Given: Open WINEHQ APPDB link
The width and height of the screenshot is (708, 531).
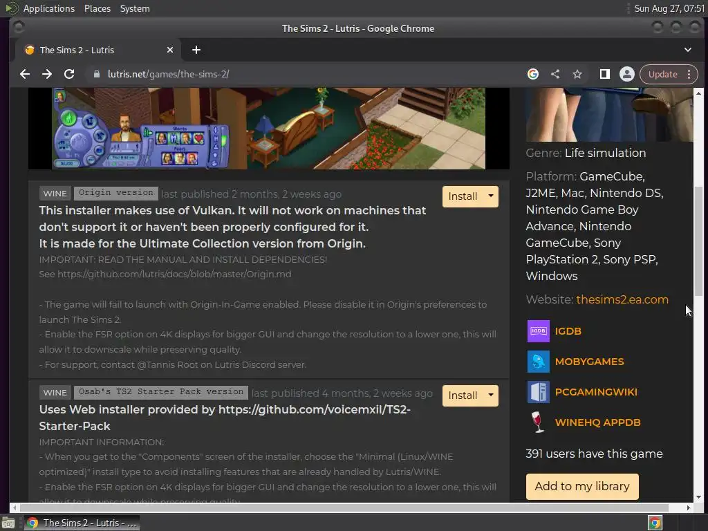Looking at the screenshot, I should [x=598, y=422].
